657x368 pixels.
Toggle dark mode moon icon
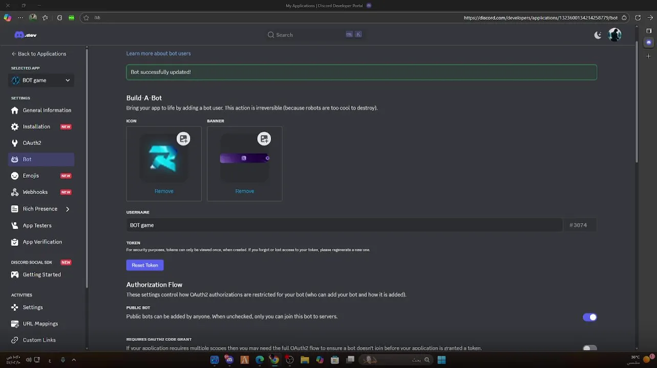(x=598, y=35)
